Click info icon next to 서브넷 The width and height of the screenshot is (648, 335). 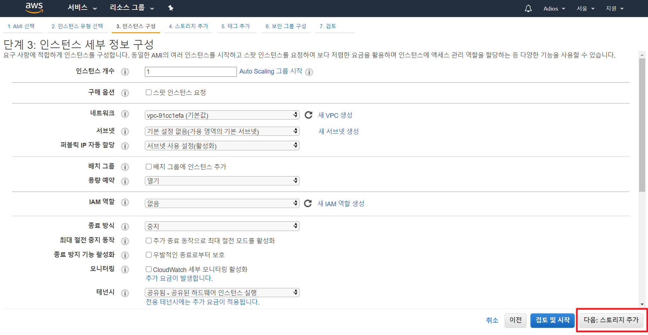[125, 132]
